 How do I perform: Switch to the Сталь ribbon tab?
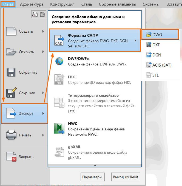87,4
